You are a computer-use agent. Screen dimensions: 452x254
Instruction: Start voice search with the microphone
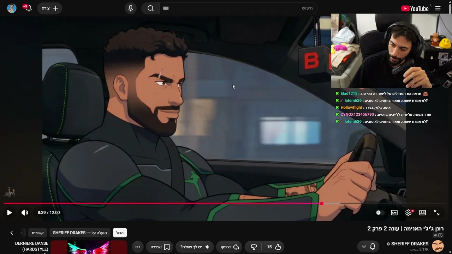pyautogui.click(x=131, y=8)
